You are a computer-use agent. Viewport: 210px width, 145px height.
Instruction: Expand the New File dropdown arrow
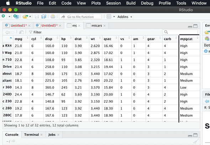(x=9, y=17)
